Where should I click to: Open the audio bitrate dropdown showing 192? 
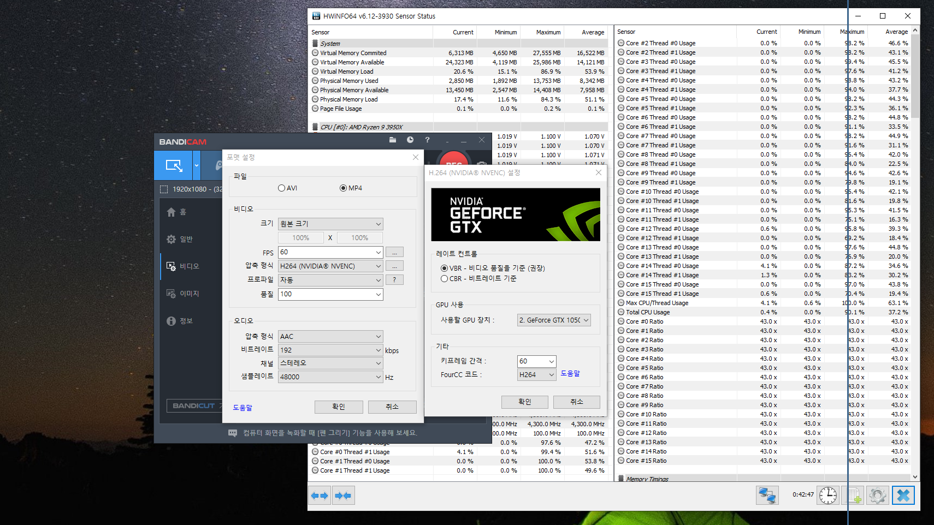[x=330, y=350]
